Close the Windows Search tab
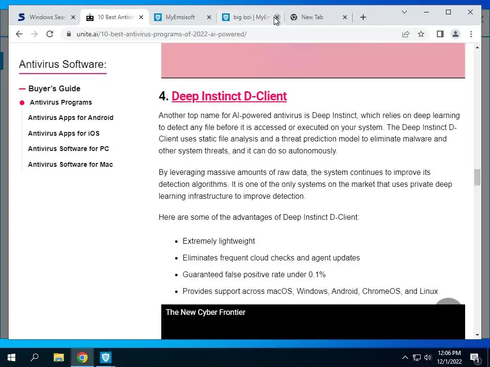The width and height of the screenshot is (490, 367). coord(73,17)
